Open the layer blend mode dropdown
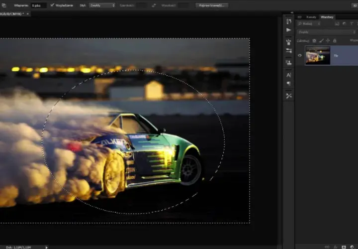Viewport: 358px width, 249px height. 326,32
